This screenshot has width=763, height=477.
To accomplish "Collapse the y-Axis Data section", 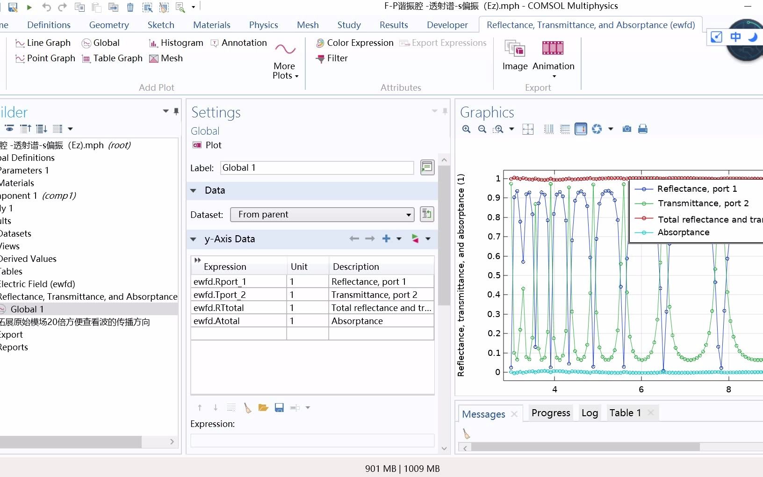I will 193,239.
